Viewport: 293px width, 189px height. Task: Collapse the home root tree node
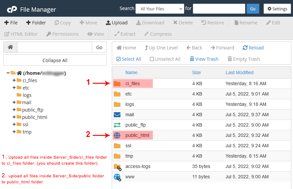tap(8, 73)
